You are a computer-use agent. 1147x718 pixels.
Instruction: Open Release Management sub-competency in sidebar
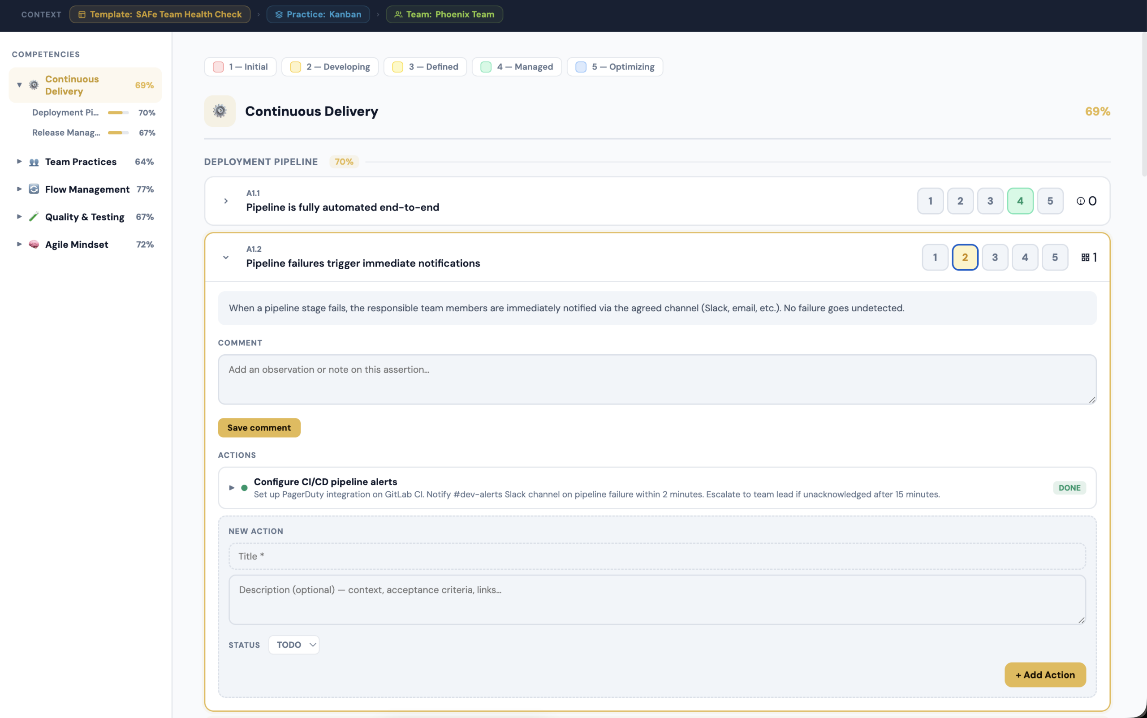tap(66, 133)
